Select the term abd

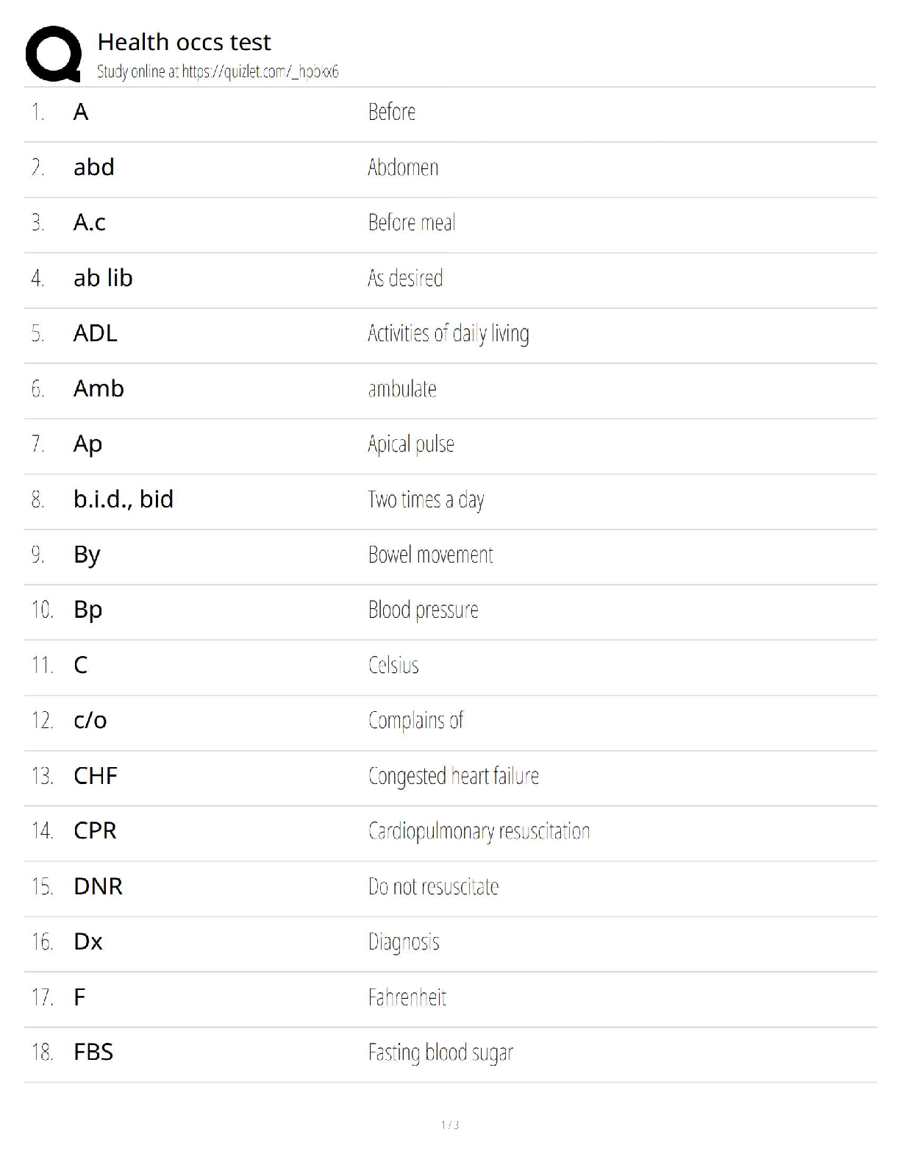pos(93,168)
